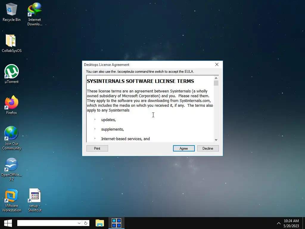
Task: Click the Agree button
Action: pyautogui.click(x=183, y=148)
